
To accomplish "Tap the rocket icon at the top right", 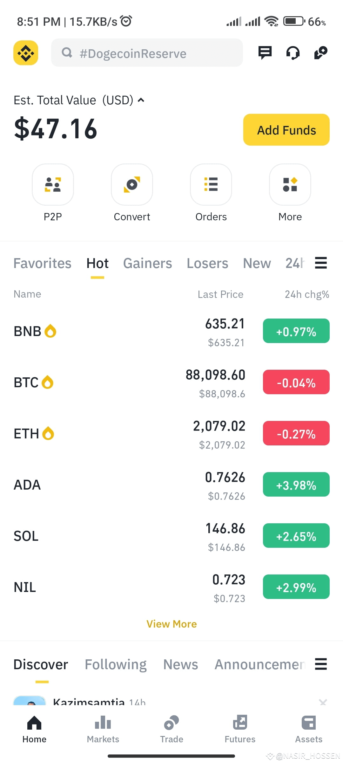I will pos(321,53).
